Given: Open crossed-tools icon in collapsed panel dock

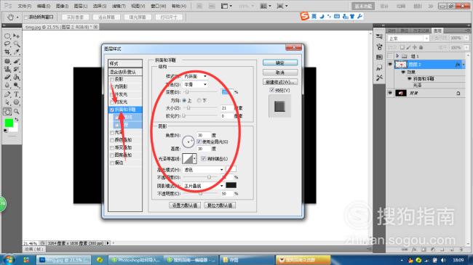Looking at the screenshot, I should click(x=379, y=78).
